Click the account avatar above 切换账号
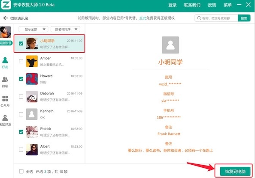 pos(6,32)
